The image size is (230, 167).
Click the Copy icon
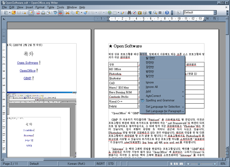click(x=73, y=13)
